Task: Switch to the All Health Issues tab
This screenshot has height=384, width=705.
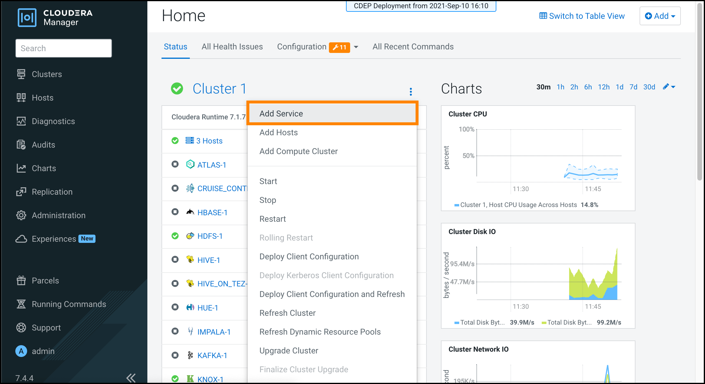Action: 232,46
